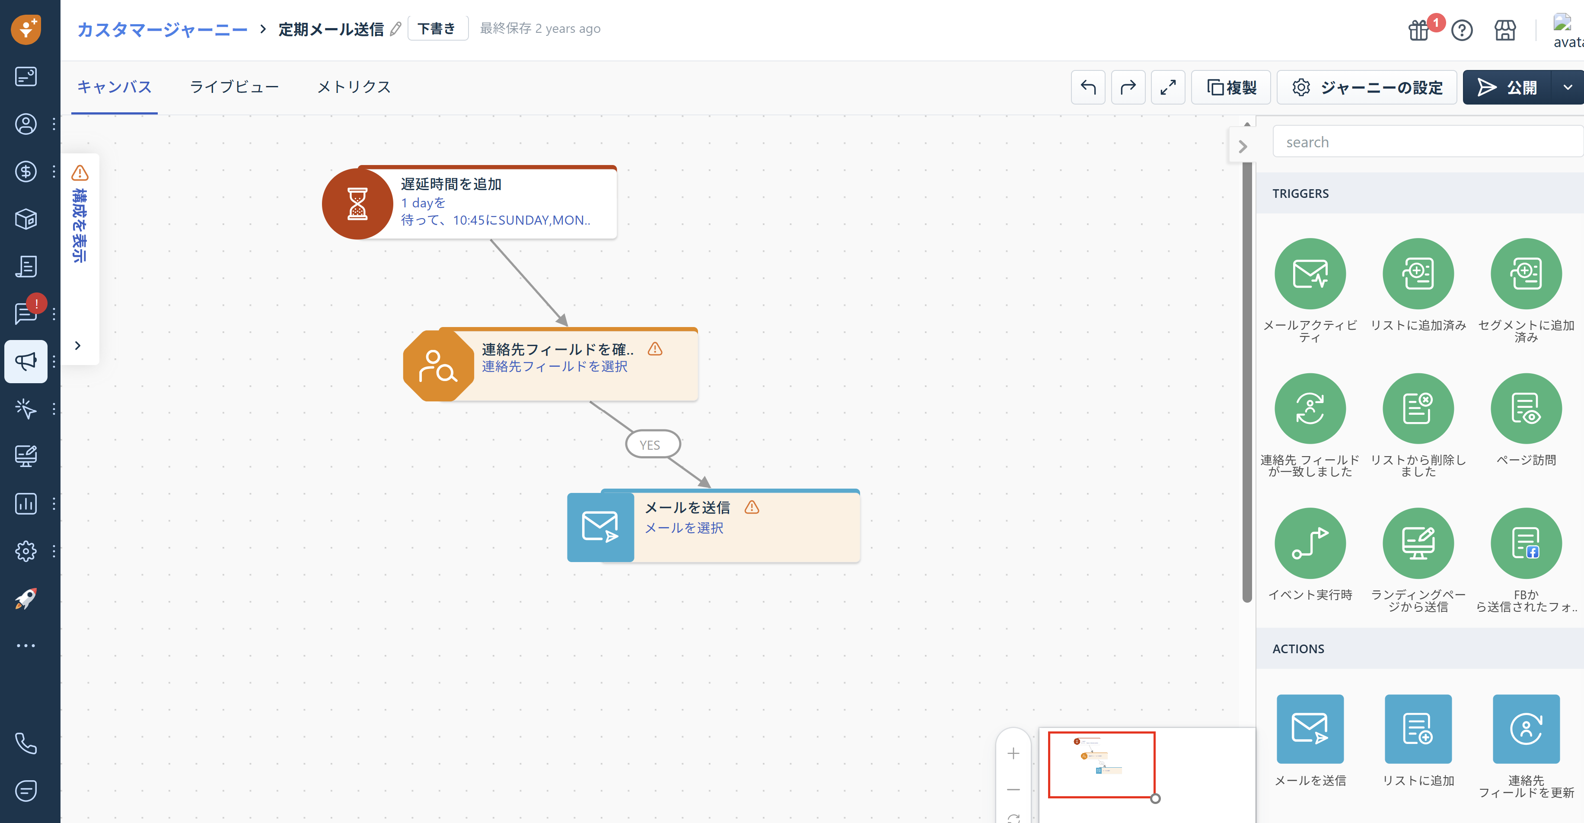
Task: Click the メールを送信 action icon in panel
Action: pyautogui.click(x=1310, y=728)
